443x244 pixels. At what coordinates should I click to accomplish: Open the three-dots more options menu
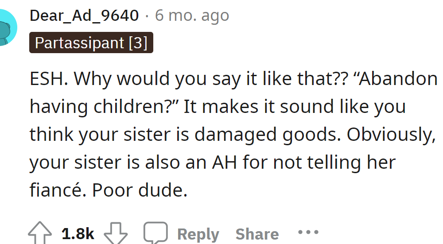(x=308, y=232)
